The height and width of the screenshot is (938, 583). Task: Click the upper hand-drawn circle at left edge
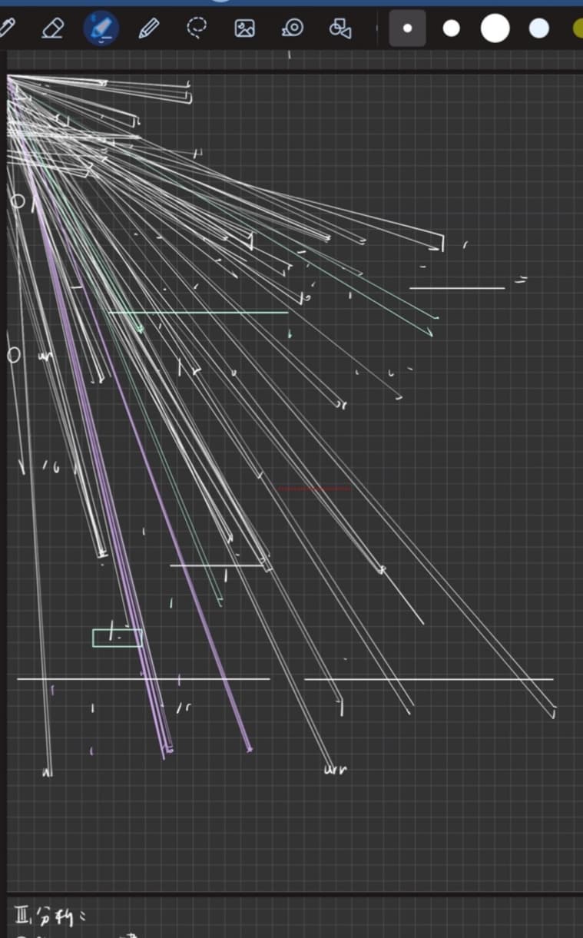tap(18, 203)
